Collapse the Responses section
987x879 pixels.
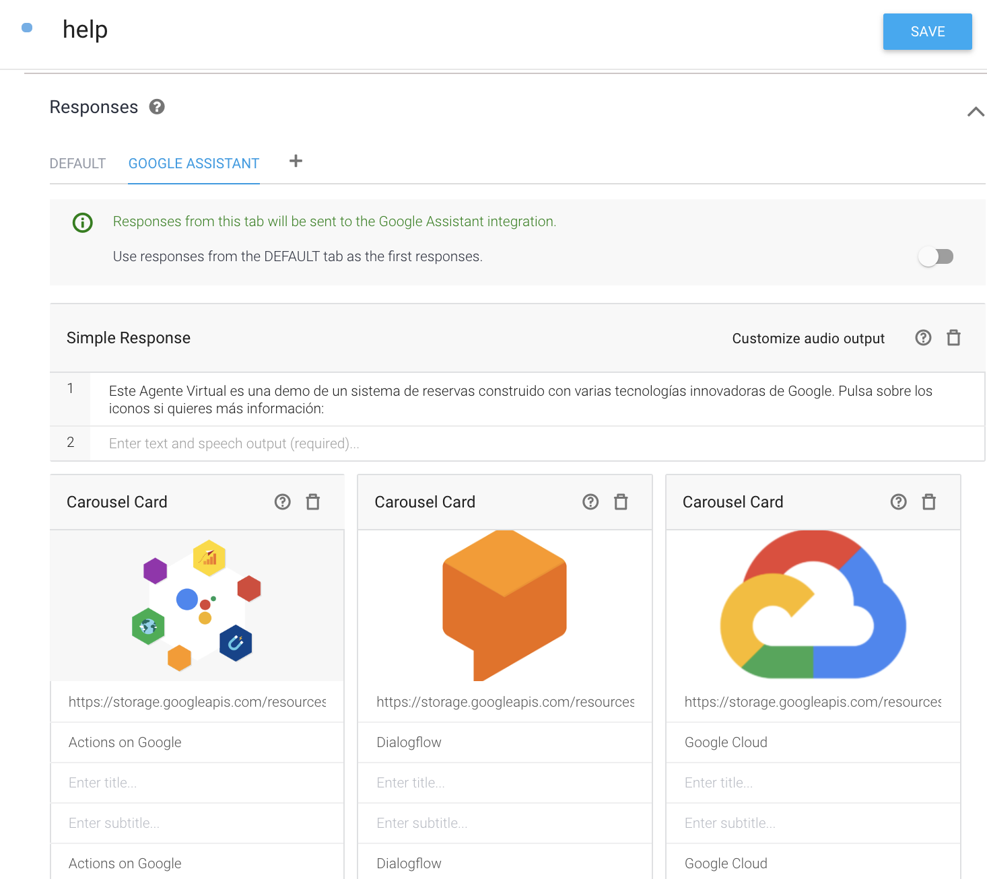tap(976, 112)
